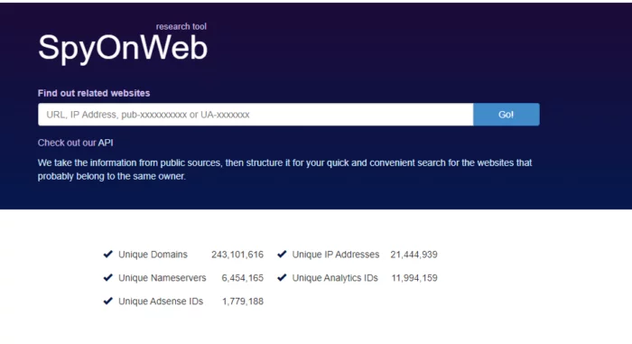Click the 'Find out related websites' heading
The width and height of the screenshot is (632, 344).
point(94,93)
